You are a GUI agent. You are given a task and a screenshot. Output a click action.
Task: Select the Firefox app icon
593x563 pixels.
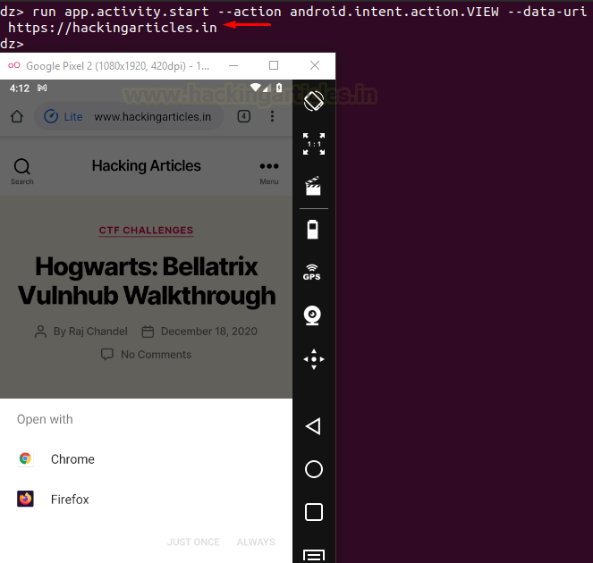tap(25, 499)
